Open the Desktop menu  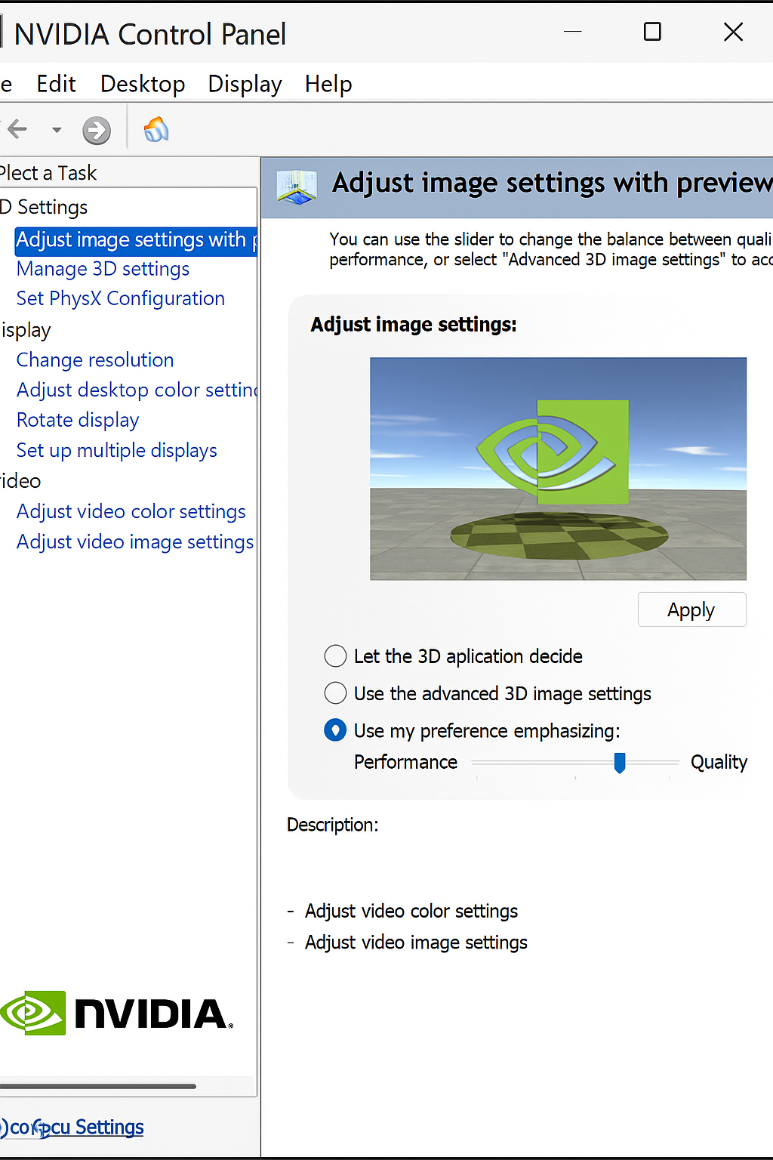point(143,83)
